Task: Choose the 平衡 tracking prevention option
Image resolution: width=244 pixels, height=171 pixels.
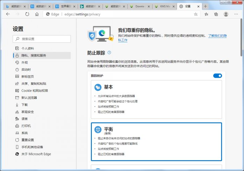Action: tap(156, 141)
